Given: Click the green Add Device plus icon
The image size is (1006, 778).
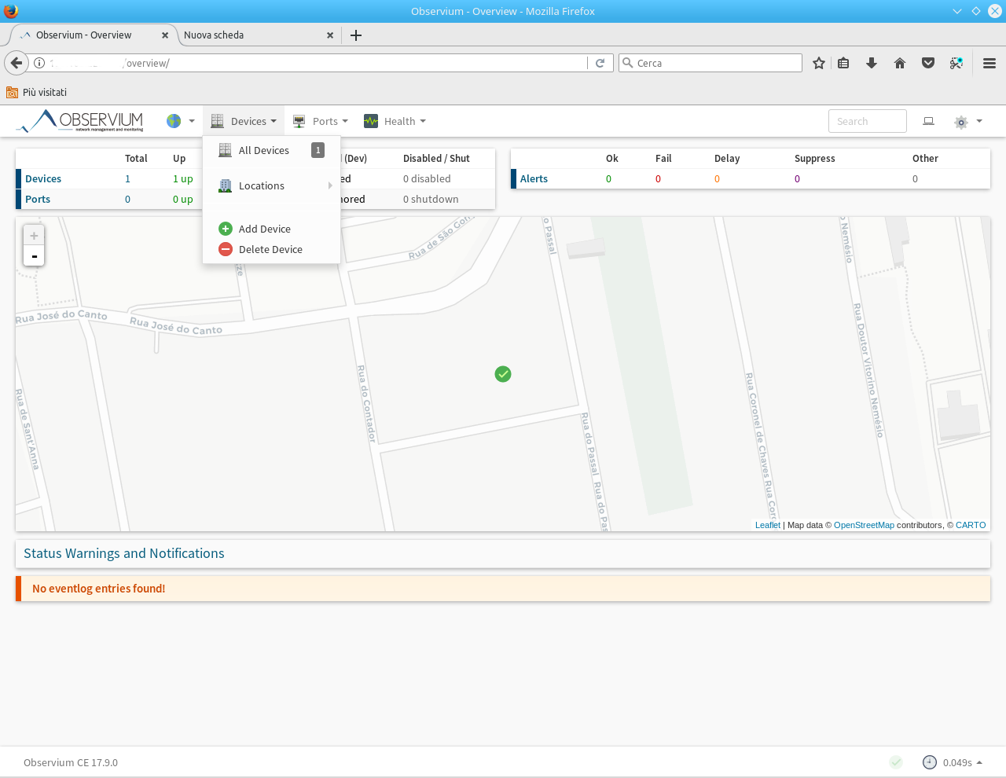Looking at the screenshot, I should [226, 229].
